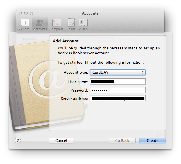181x164 pixels.
Task: Click into the User name field
Action: (118, 81)
